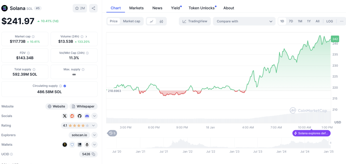
Task: Select the yellow Binance wallet icon
Action: pos(65,145)
